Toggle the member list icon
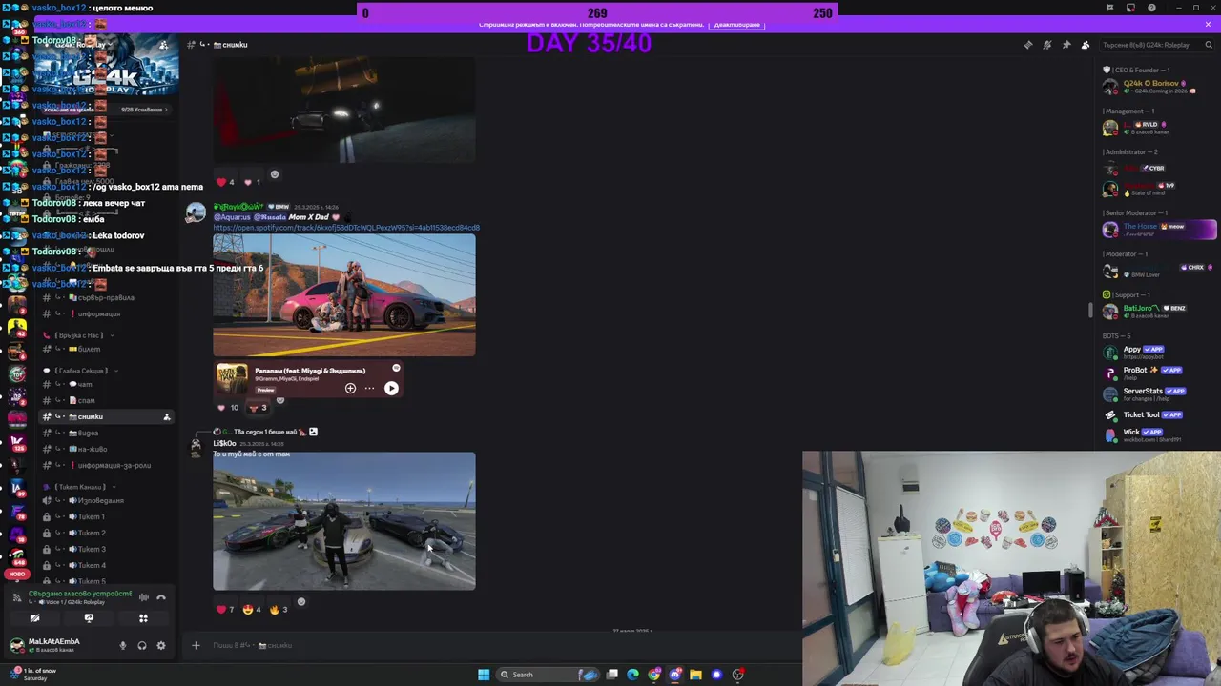Image resolution: width=1221 pixels, height=686 pixels. tap(1086, 45)
